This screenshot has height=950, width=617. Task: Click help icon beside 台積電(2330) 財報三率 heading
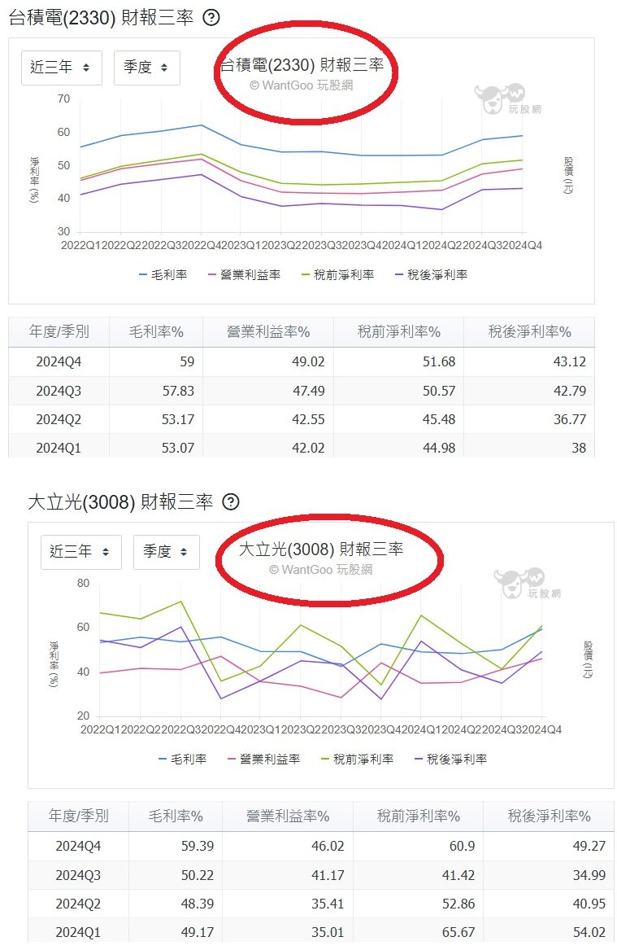point(211,18)
